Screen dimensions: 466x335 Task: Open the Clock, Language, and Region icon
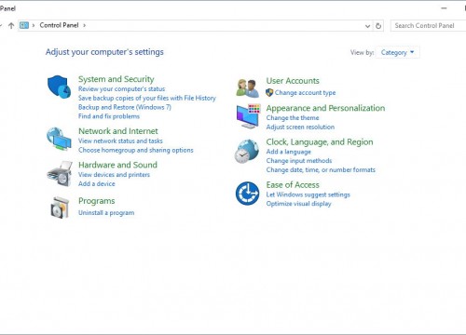pyautogui.click(x=247, y=151)
